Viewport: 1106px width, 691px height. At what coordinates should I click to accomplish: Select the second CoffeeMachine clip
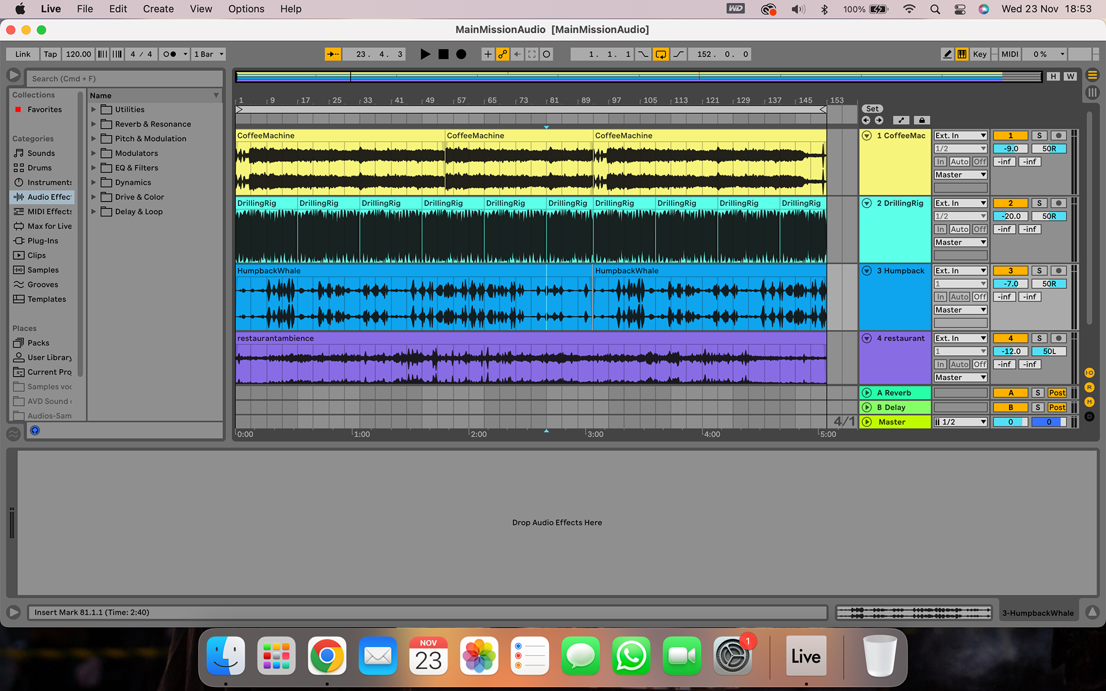pos(519,162)
